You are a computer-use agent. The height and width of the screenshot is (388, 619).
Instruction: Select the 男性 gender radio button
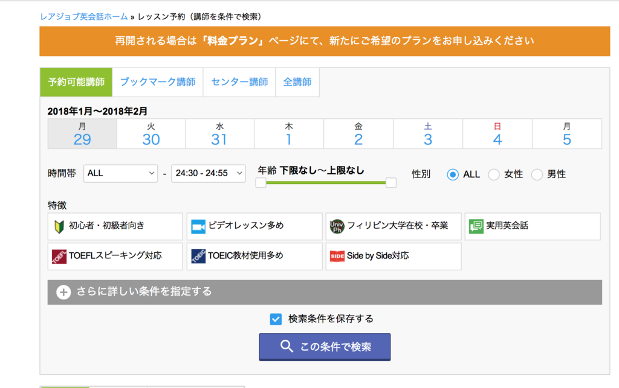pos(537,174)
